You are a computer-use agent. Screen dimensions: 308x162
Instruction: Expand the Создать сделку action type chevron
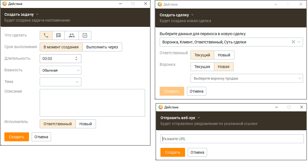pos(192,15)
